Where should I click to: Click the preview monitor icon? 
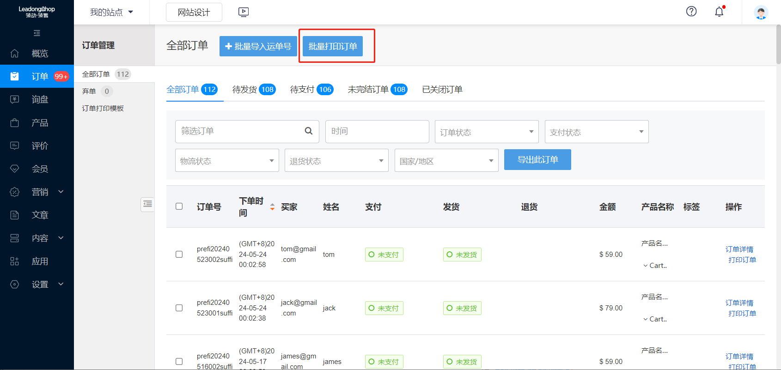click(244, 12)
